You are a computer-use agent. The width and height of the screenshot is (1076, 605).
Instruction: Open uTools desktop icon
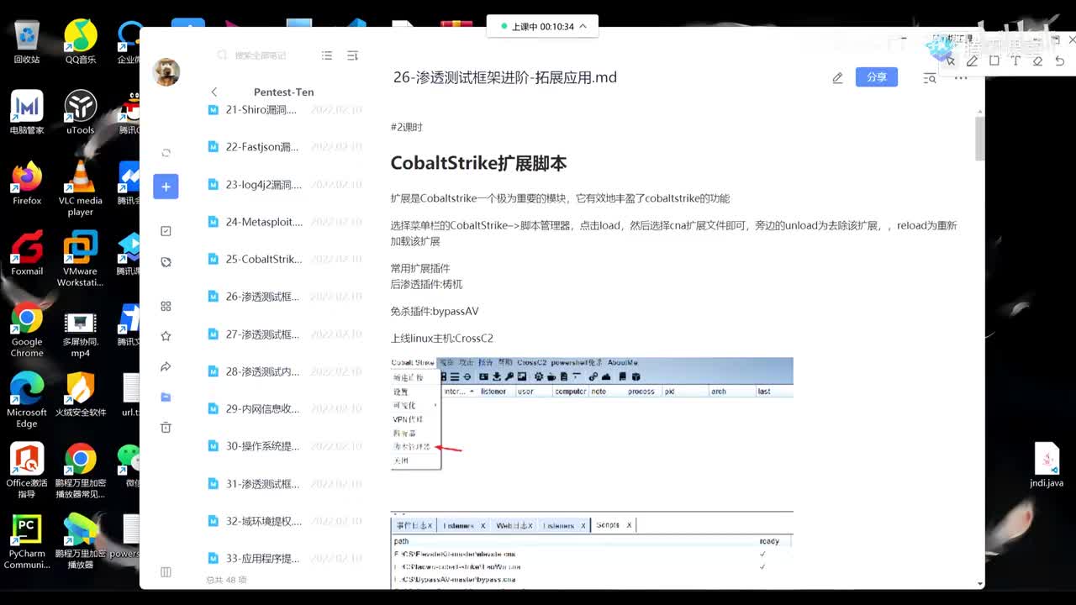(81, 113)
